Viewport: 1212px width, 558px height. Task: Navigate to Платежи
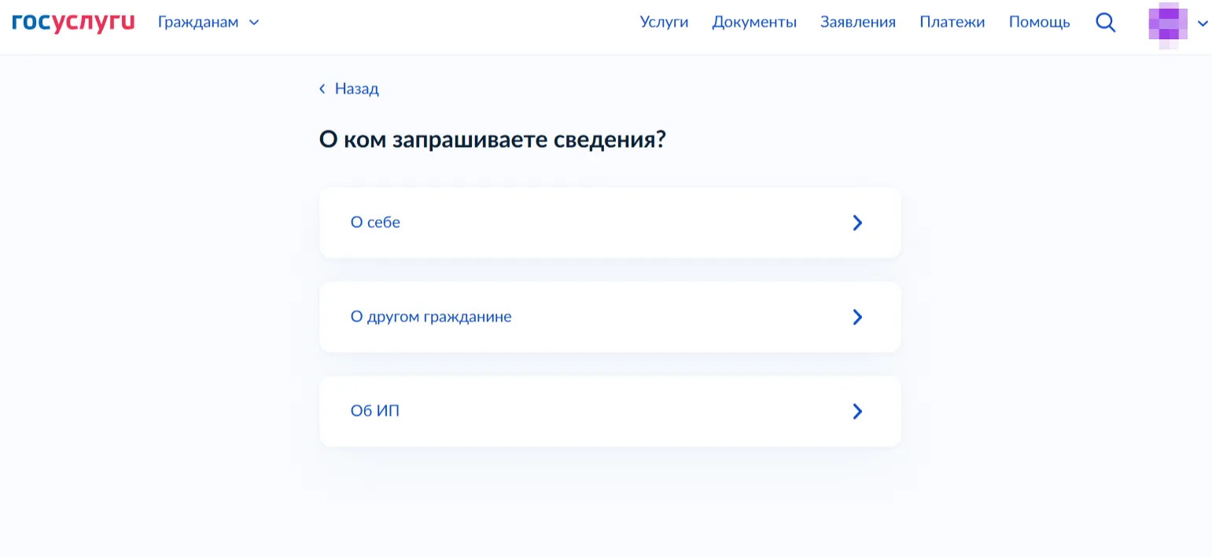(952, 22)
